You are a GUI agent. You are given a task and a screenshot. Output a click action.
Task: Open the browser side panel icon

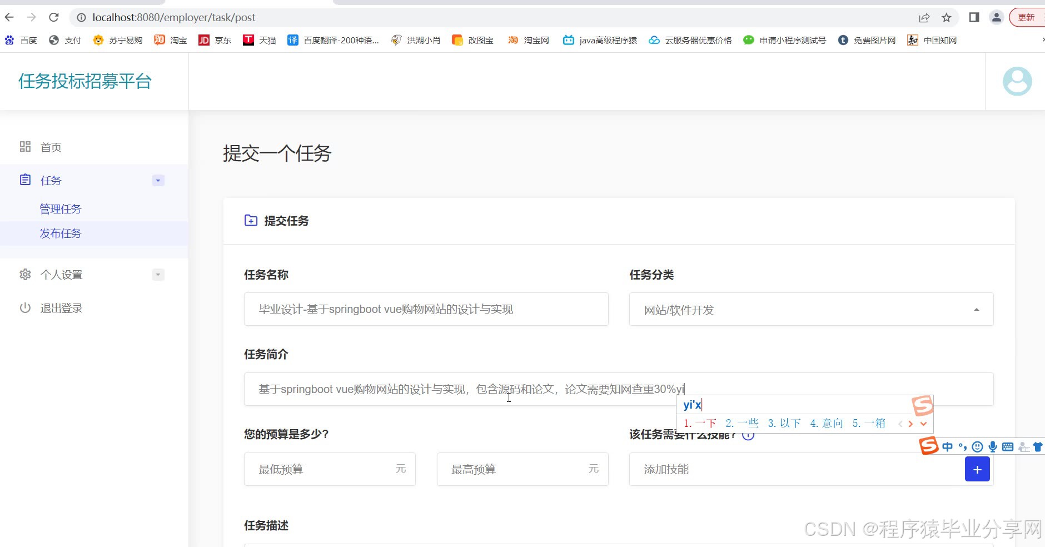974,18
